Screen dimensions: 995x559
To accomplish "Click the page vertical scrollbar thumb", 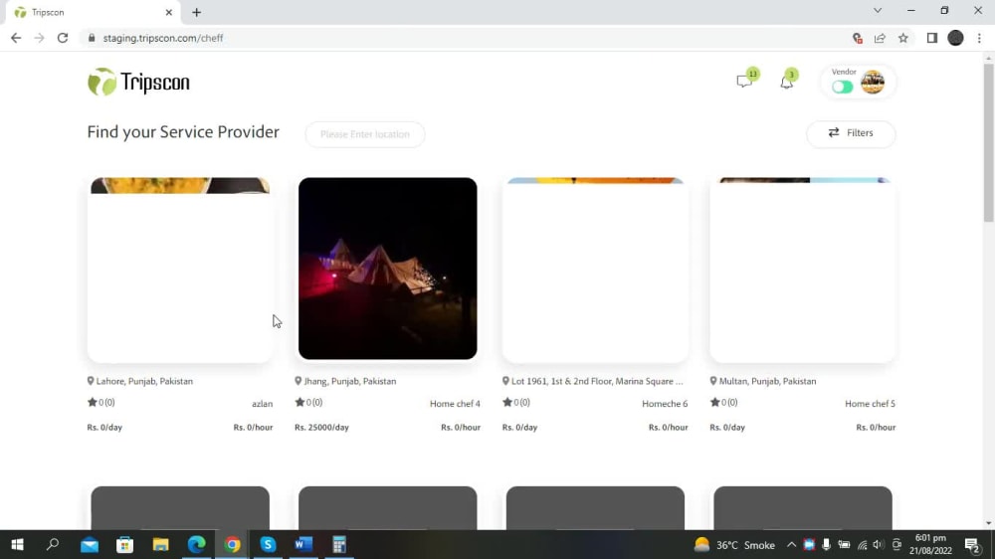I will tap(989, 143).
